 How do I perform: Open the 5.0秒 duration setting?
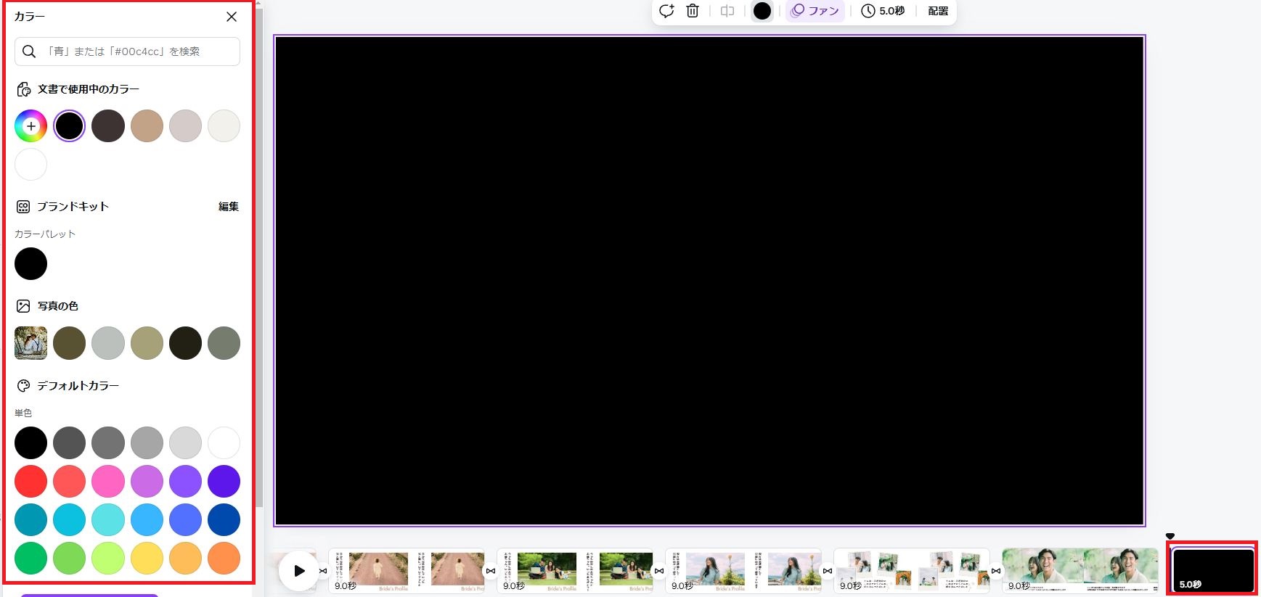click(x=883, y=11)
